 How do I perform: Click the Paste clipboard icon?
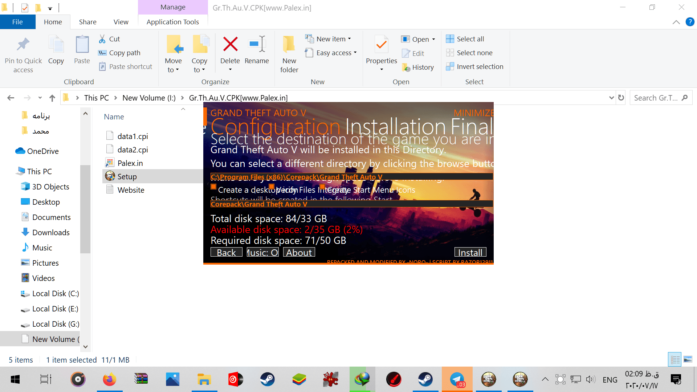click(82, 45)
